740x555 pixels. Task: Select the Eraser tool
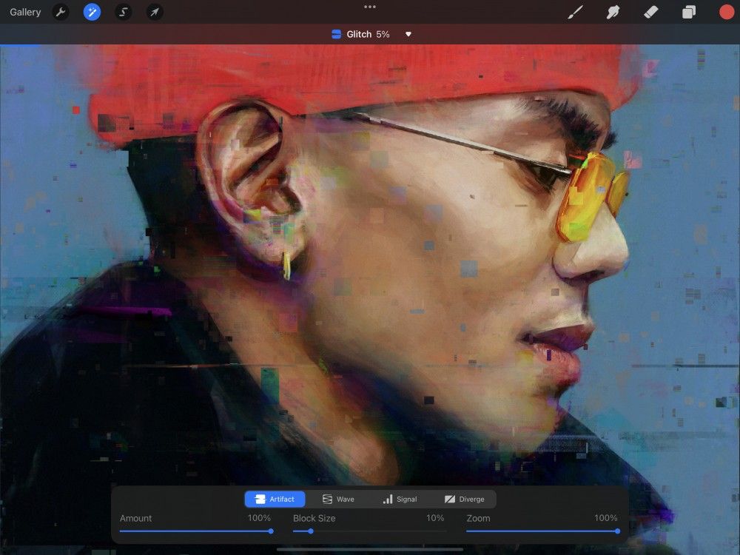click(650, 12)
